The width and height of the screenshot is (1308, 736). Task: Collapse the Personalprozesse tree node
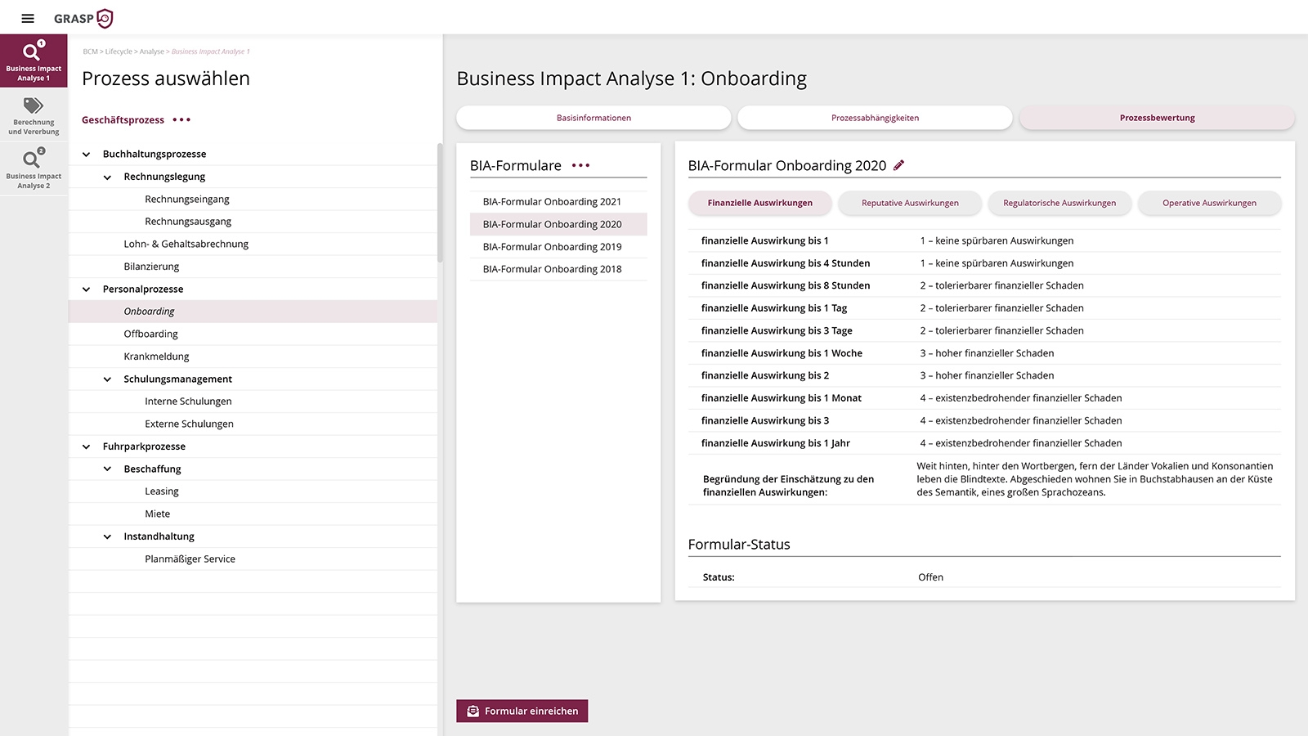pos(87,289)
